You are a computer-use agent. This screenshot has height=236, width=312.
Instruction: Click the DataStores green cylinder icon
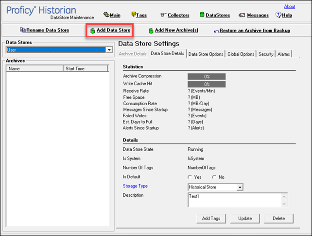pos(202,15)
